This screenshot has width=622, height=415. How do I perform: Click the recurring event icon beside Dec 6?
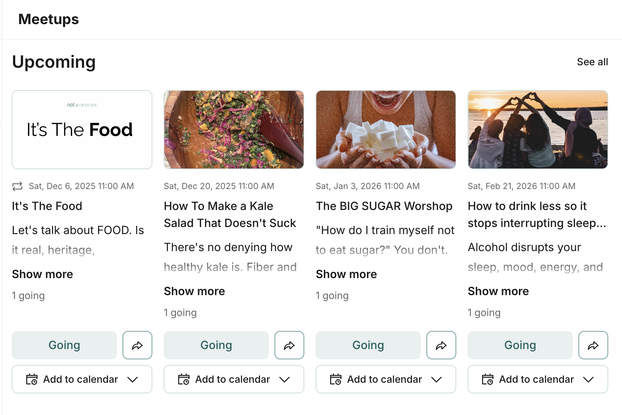point(17,186)
